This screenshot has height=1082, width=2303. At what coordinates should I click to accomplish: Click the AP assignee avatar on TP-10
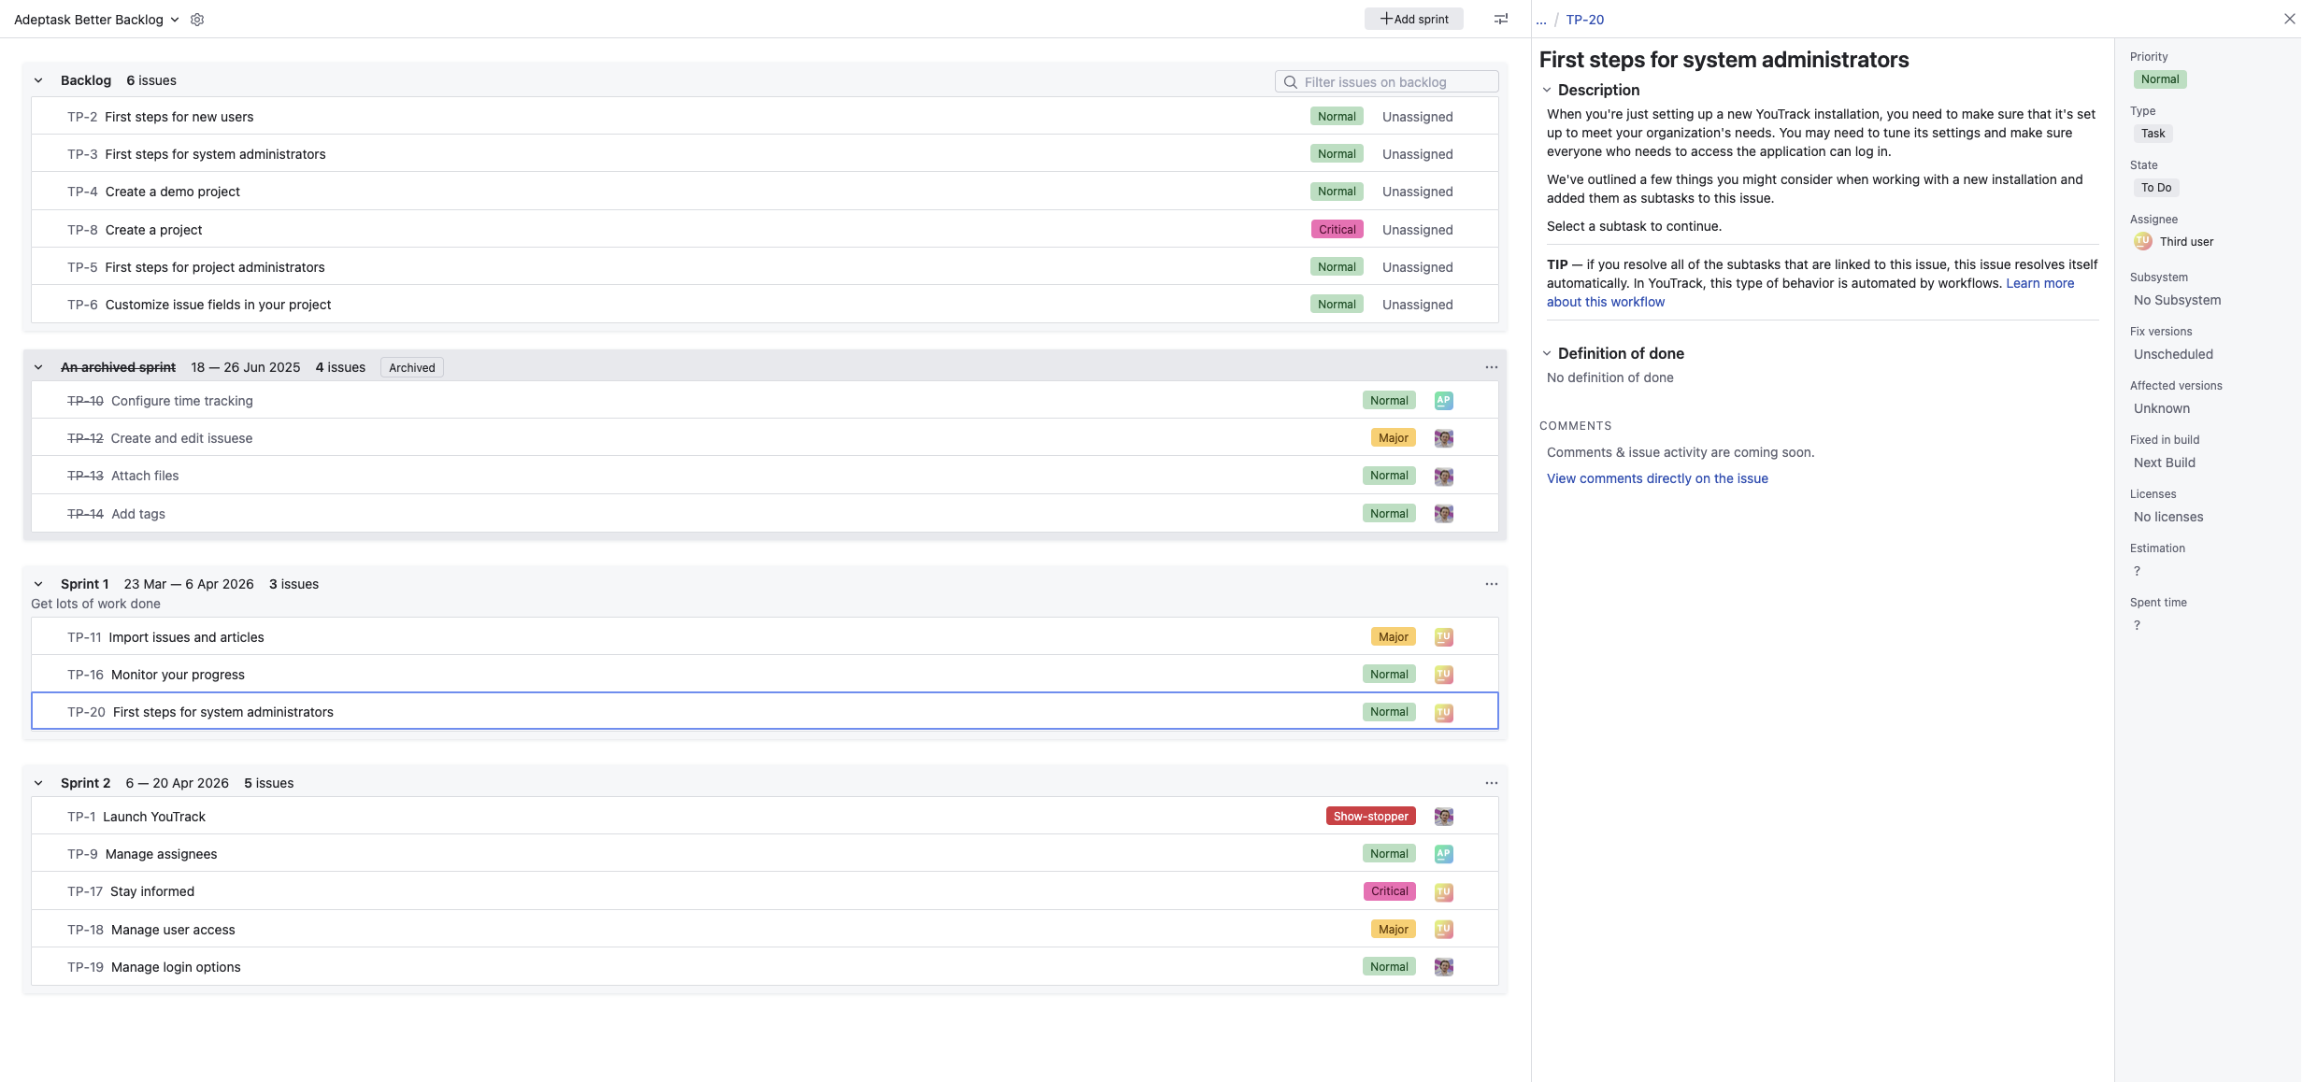1444,401
